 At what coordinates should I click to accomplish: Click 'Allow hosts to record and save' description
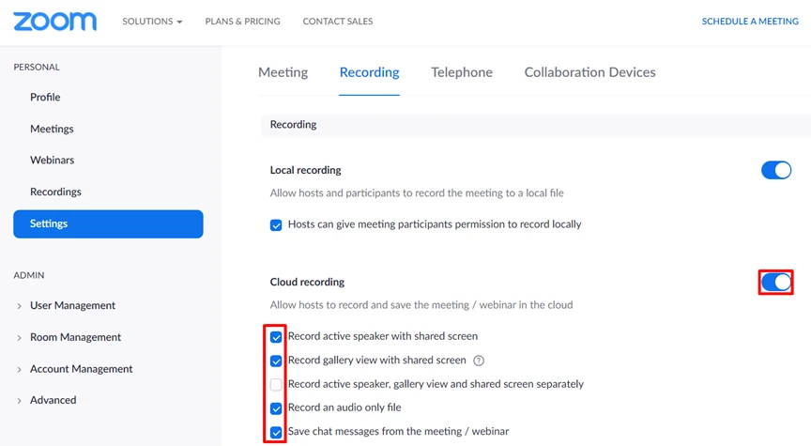click(x=421, y=305)
